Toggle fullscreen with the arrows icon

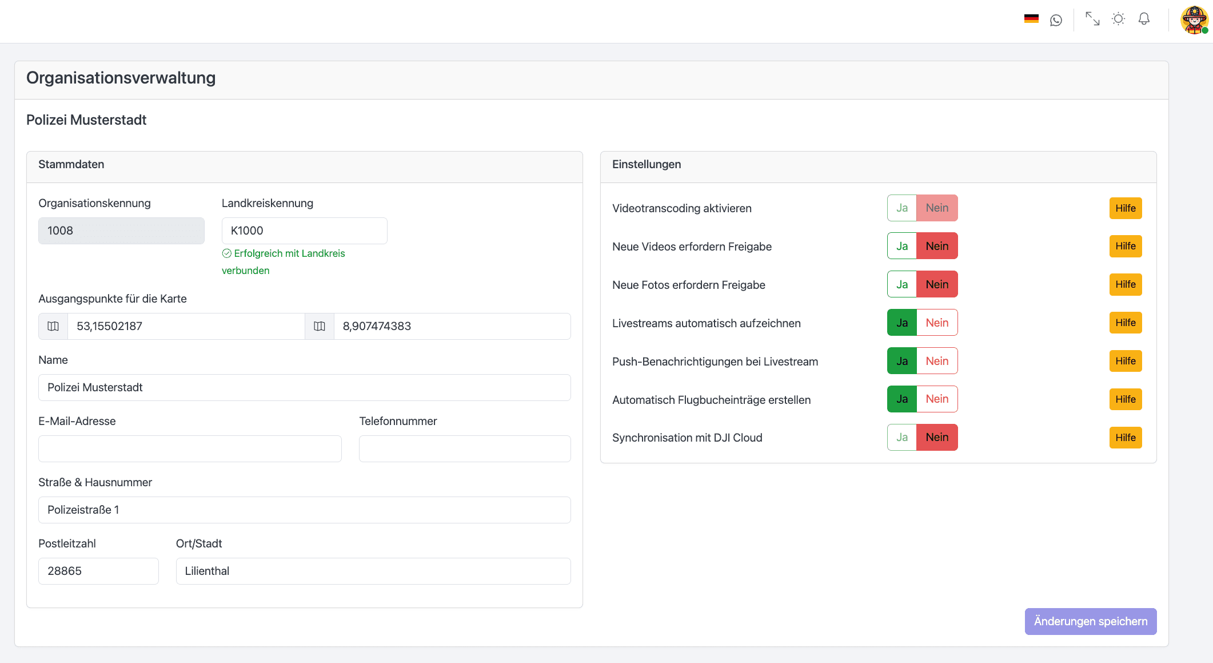click(x=1092, y=19)
